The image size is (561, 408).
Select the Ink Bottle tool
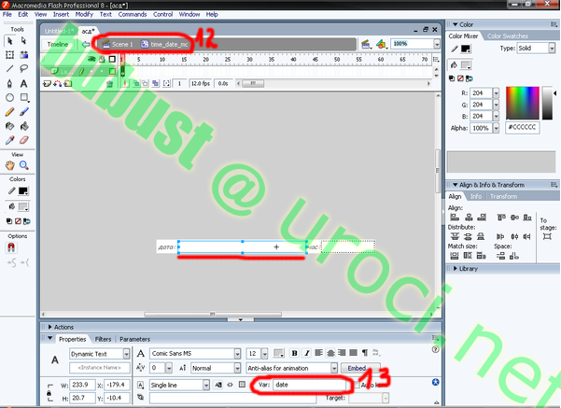coord(9,126)
